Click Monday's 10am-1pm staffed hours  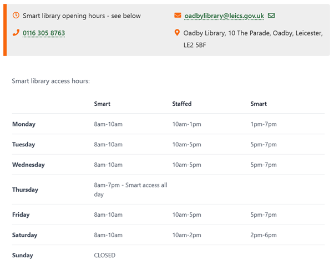point(186,124)
